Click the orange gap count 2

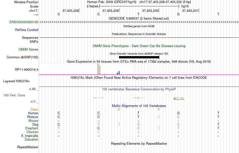(119, 109)
